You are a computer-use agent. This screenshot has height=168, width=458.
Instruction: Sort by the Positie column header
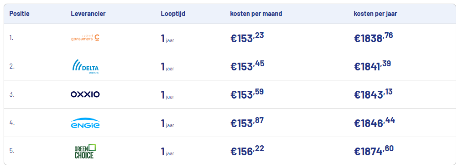(x=19, y=14)
